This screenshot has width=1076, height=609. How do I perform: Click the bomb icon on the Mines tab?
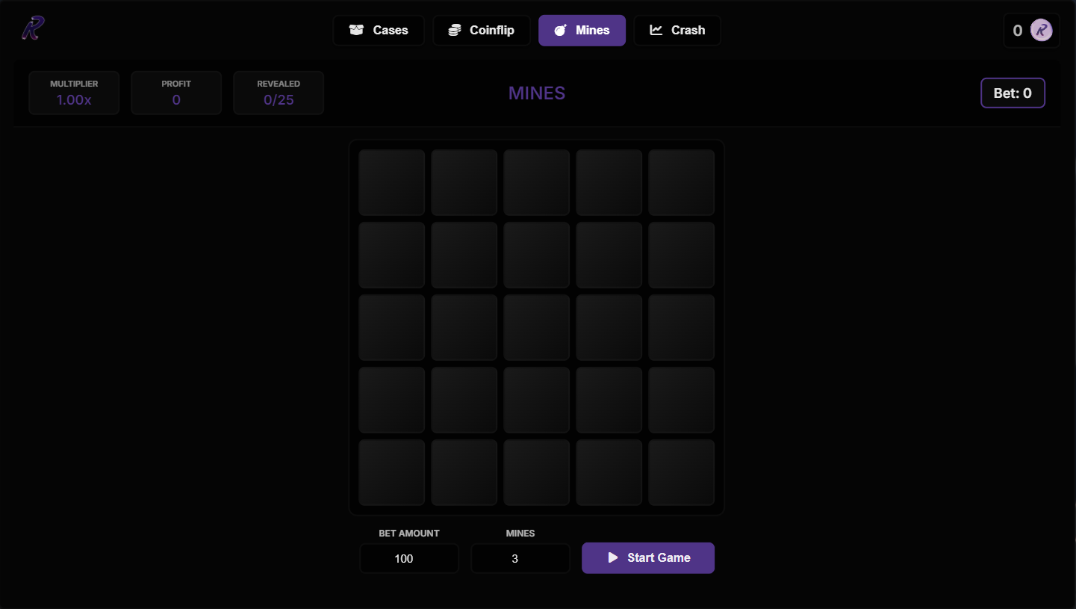click(560, 31)
